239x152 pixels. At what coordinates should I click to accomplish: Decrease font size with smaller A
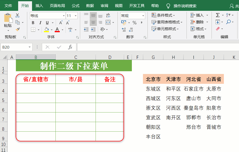(x=68, y=23)
